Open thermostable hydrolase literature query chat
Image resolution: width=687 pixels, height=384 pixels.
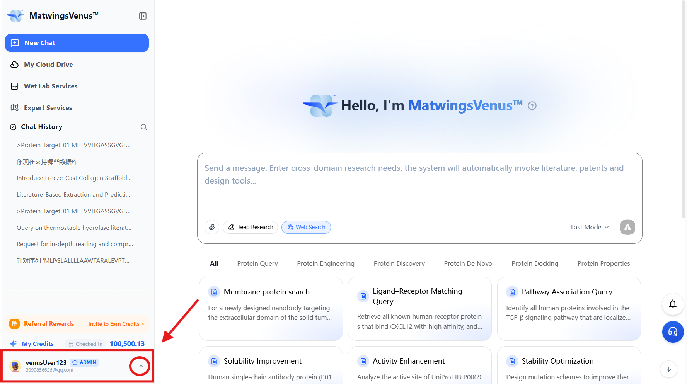tap(74, 228)
